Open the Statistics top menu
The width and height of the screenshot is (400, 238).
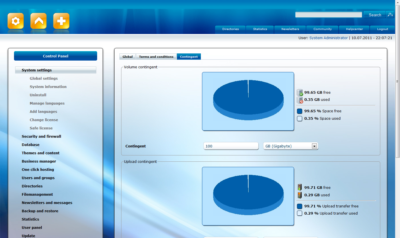[260, 29]
